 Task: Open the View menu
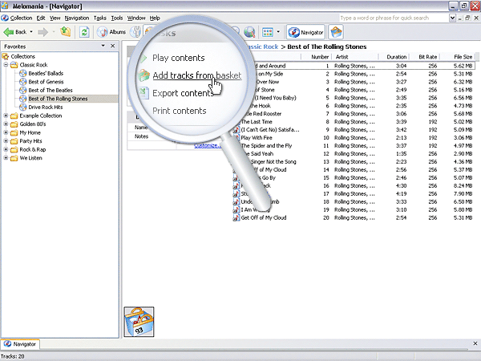tap(55, 18)
